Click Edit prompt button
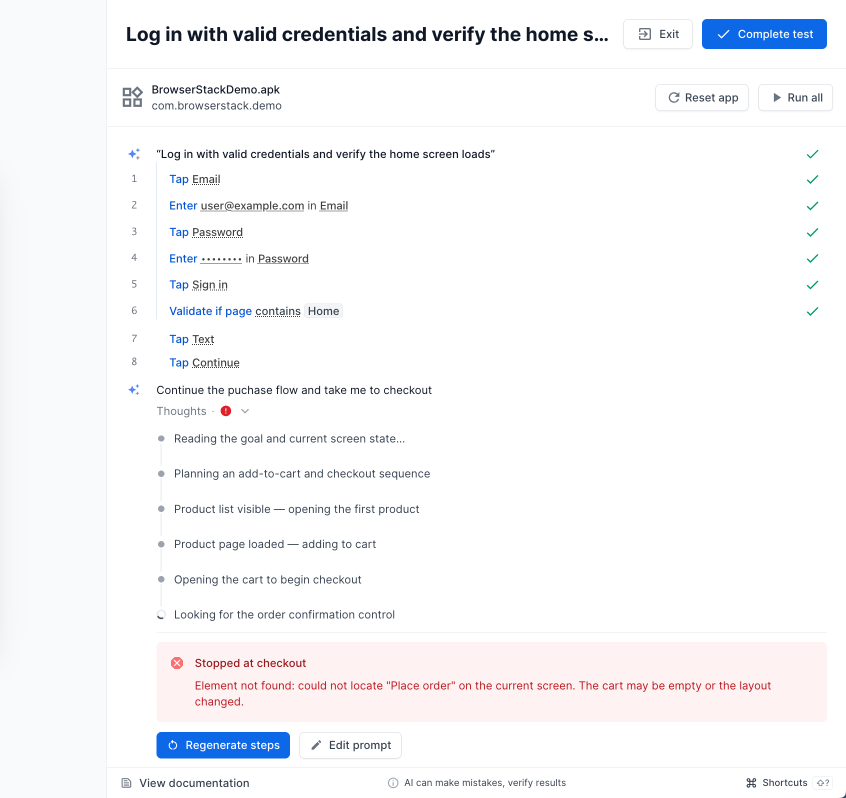The width and height of the screenshot is (846, 798). (x=350, y=745)
